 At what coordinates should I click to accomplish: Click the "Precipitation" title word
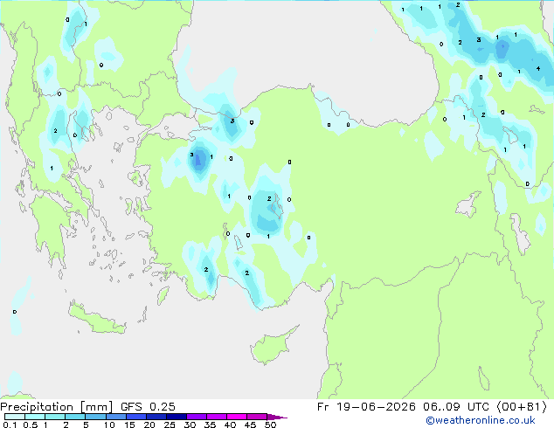[37, 407]
